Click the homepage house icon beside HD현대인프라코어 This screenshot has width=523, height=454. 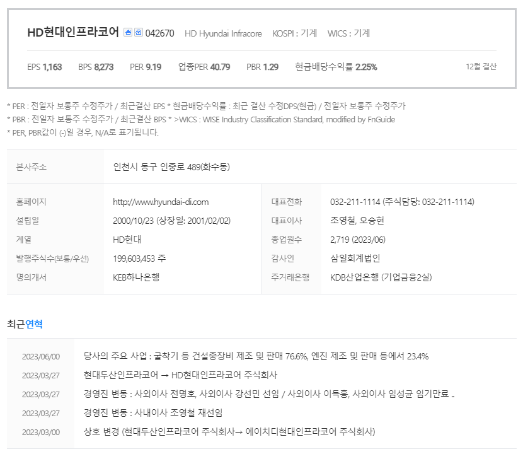point(128,32)
